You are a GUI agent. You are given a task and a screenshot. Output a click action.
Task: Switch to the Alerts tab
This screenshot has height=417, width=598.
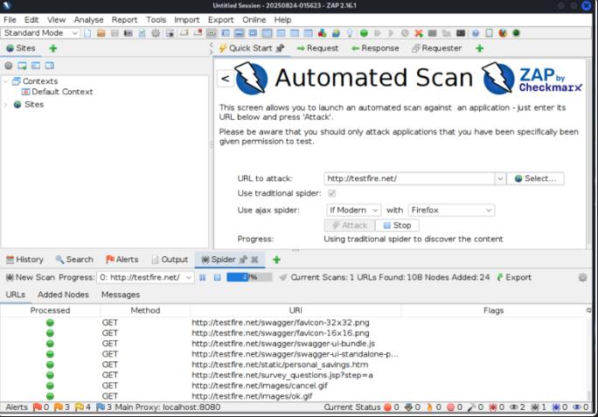click(122, 260)
